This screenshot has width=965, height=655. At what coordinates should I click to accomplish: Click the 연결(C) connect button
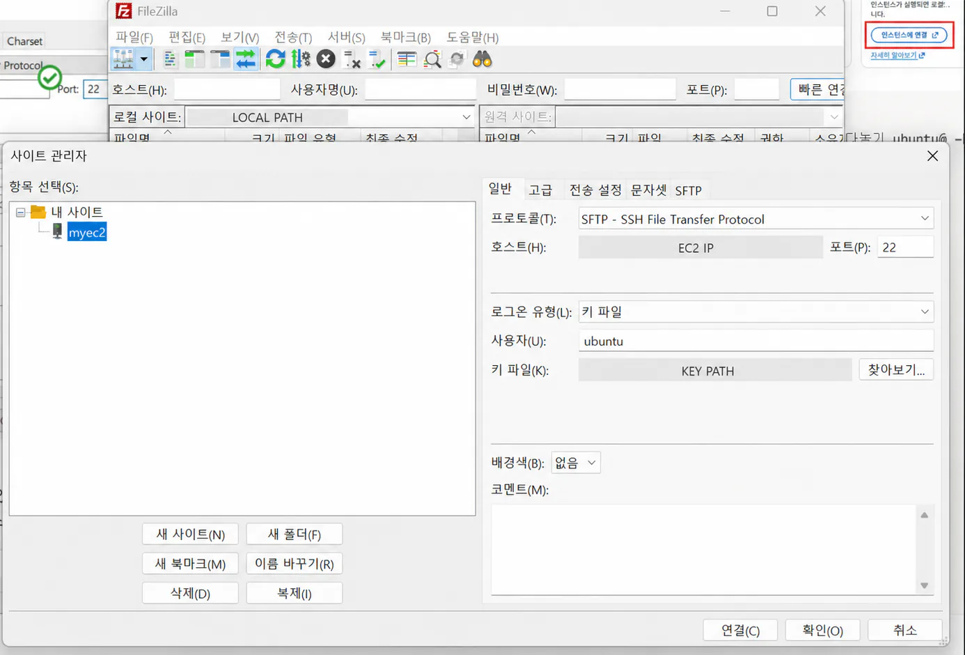pos(740,630)
